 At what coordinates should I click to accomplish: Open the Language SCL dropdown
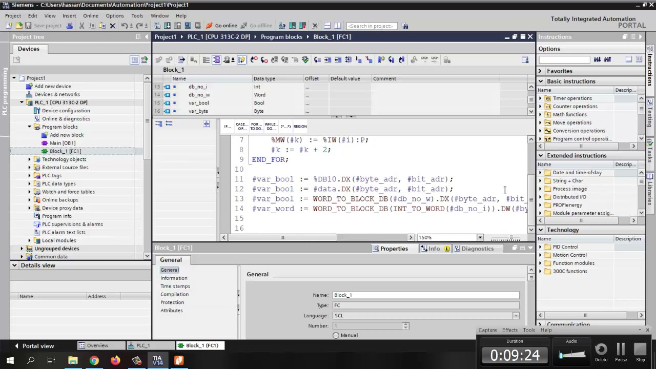tap(516, 316)
